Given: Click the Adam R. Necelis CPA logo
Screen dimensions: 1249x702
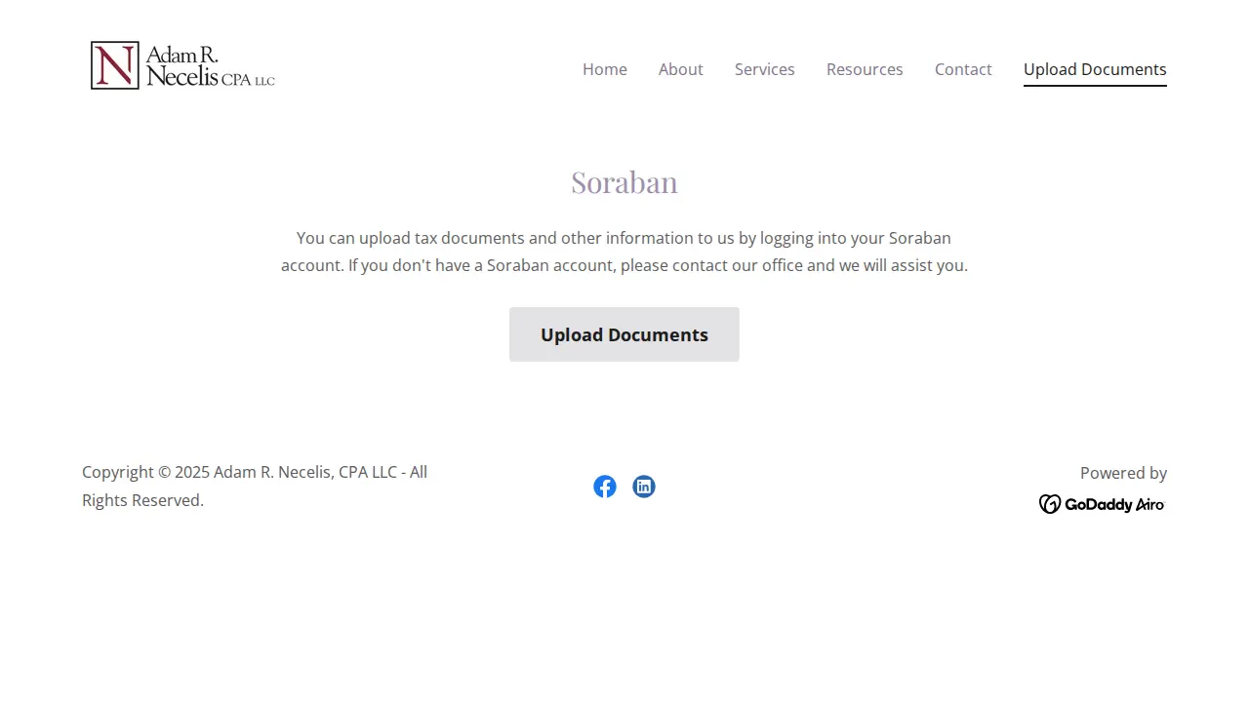Looking at the screenshot, I should tap(182, 65).
